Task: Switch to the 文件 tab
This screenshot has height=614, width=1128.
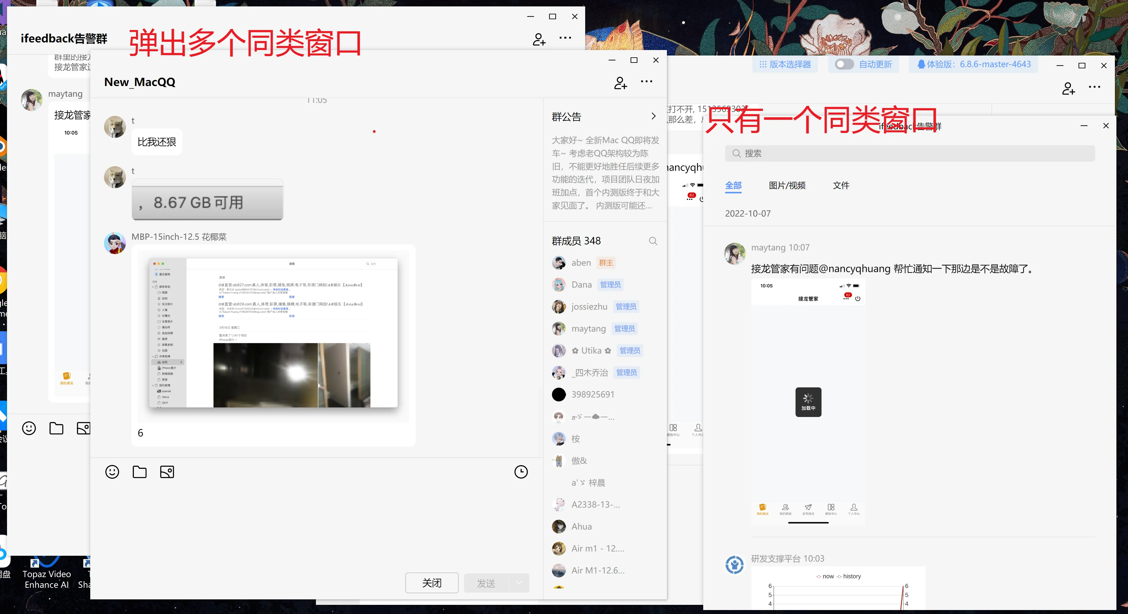Action: (841, 185)
